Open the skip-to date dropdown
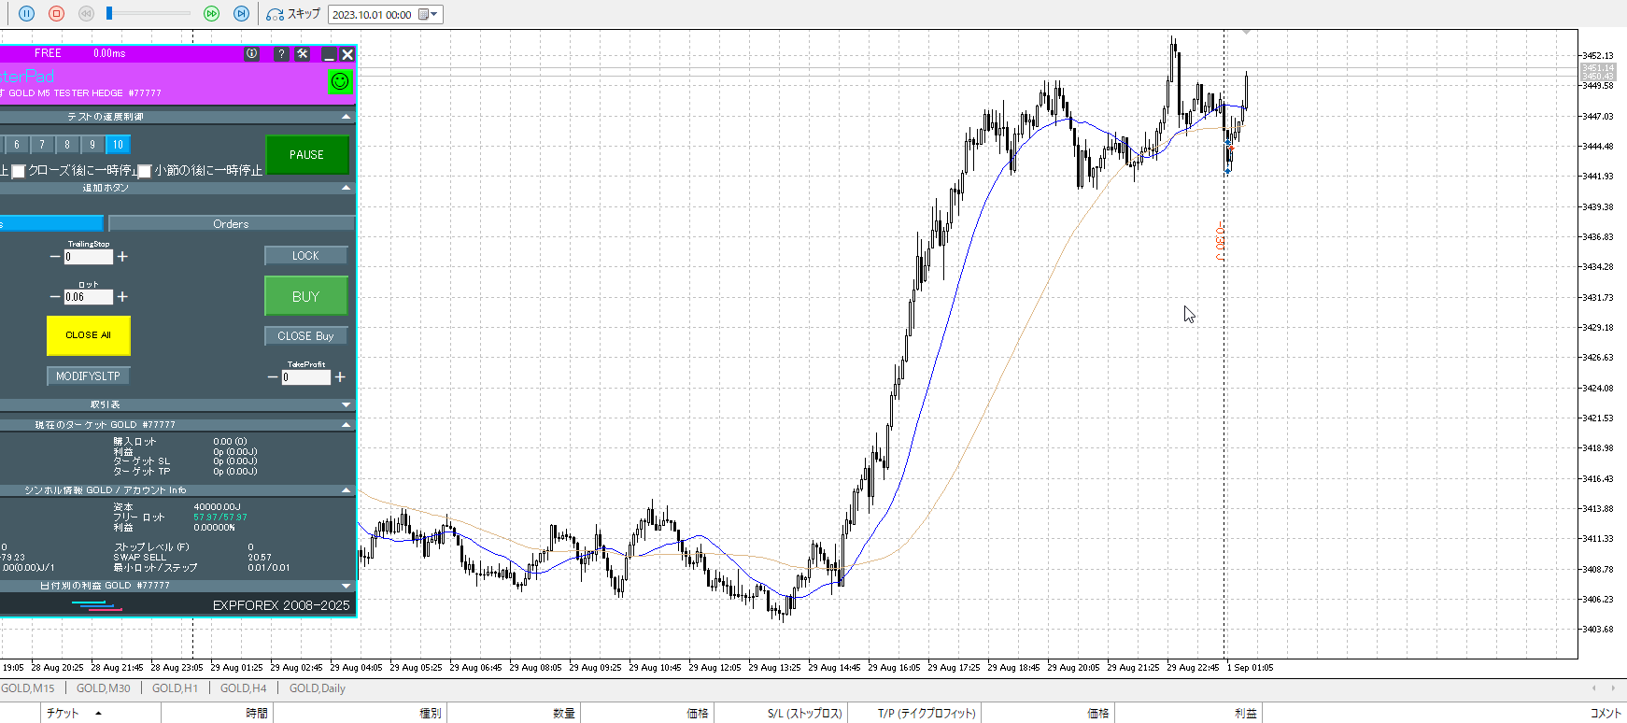The image size is (1627, 723). click(x=432, y=14)
